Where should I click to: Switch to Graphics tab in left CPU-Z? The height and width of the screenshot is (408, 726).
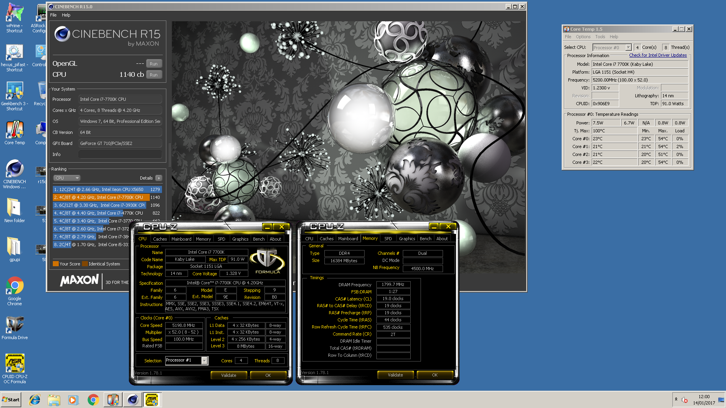240,239
